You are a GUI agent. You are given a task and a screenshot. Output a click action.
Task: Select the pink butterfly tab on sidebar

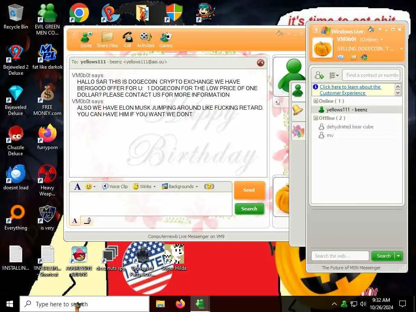tap(298, 131)
